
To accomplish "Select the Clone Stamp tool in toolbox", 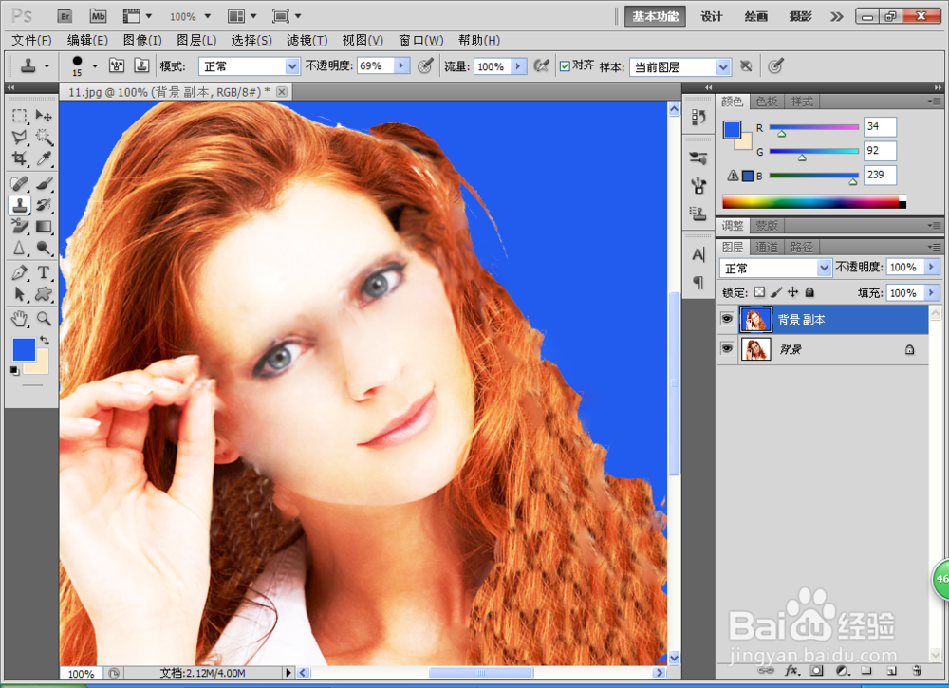I will (19, 205).
